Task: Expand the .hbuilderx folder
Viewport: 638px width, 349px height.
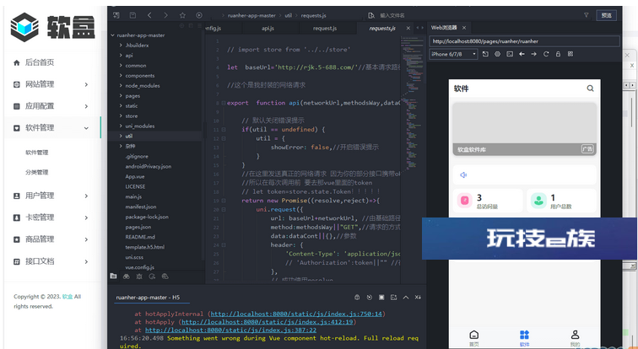Action: [x=122, y=46]
